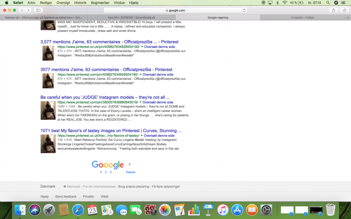Screen dimensions: 351x219
Task: Open the Oversigt menu
Action: [x=63, y=3]
